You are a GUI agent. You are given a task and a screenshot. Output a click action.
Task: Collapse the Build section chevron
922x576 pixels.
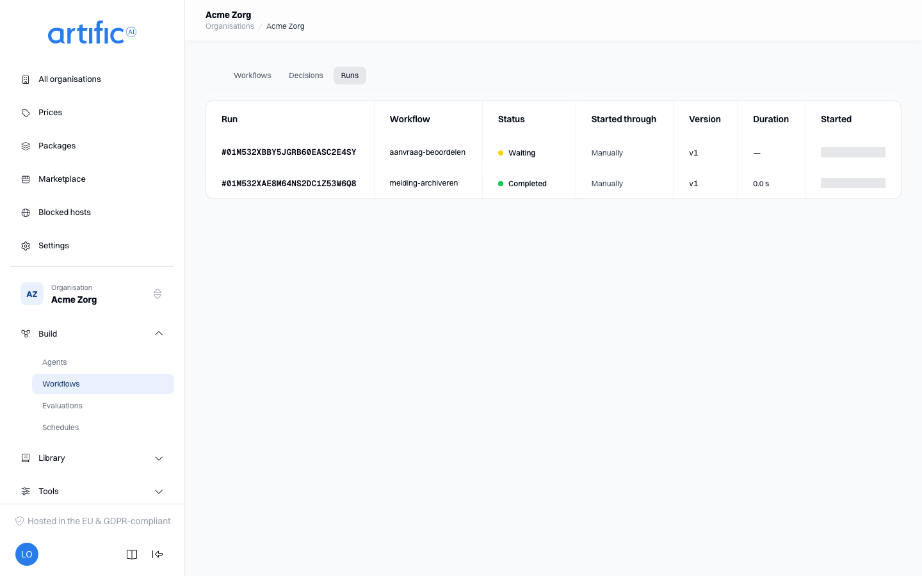click(159, 333)
